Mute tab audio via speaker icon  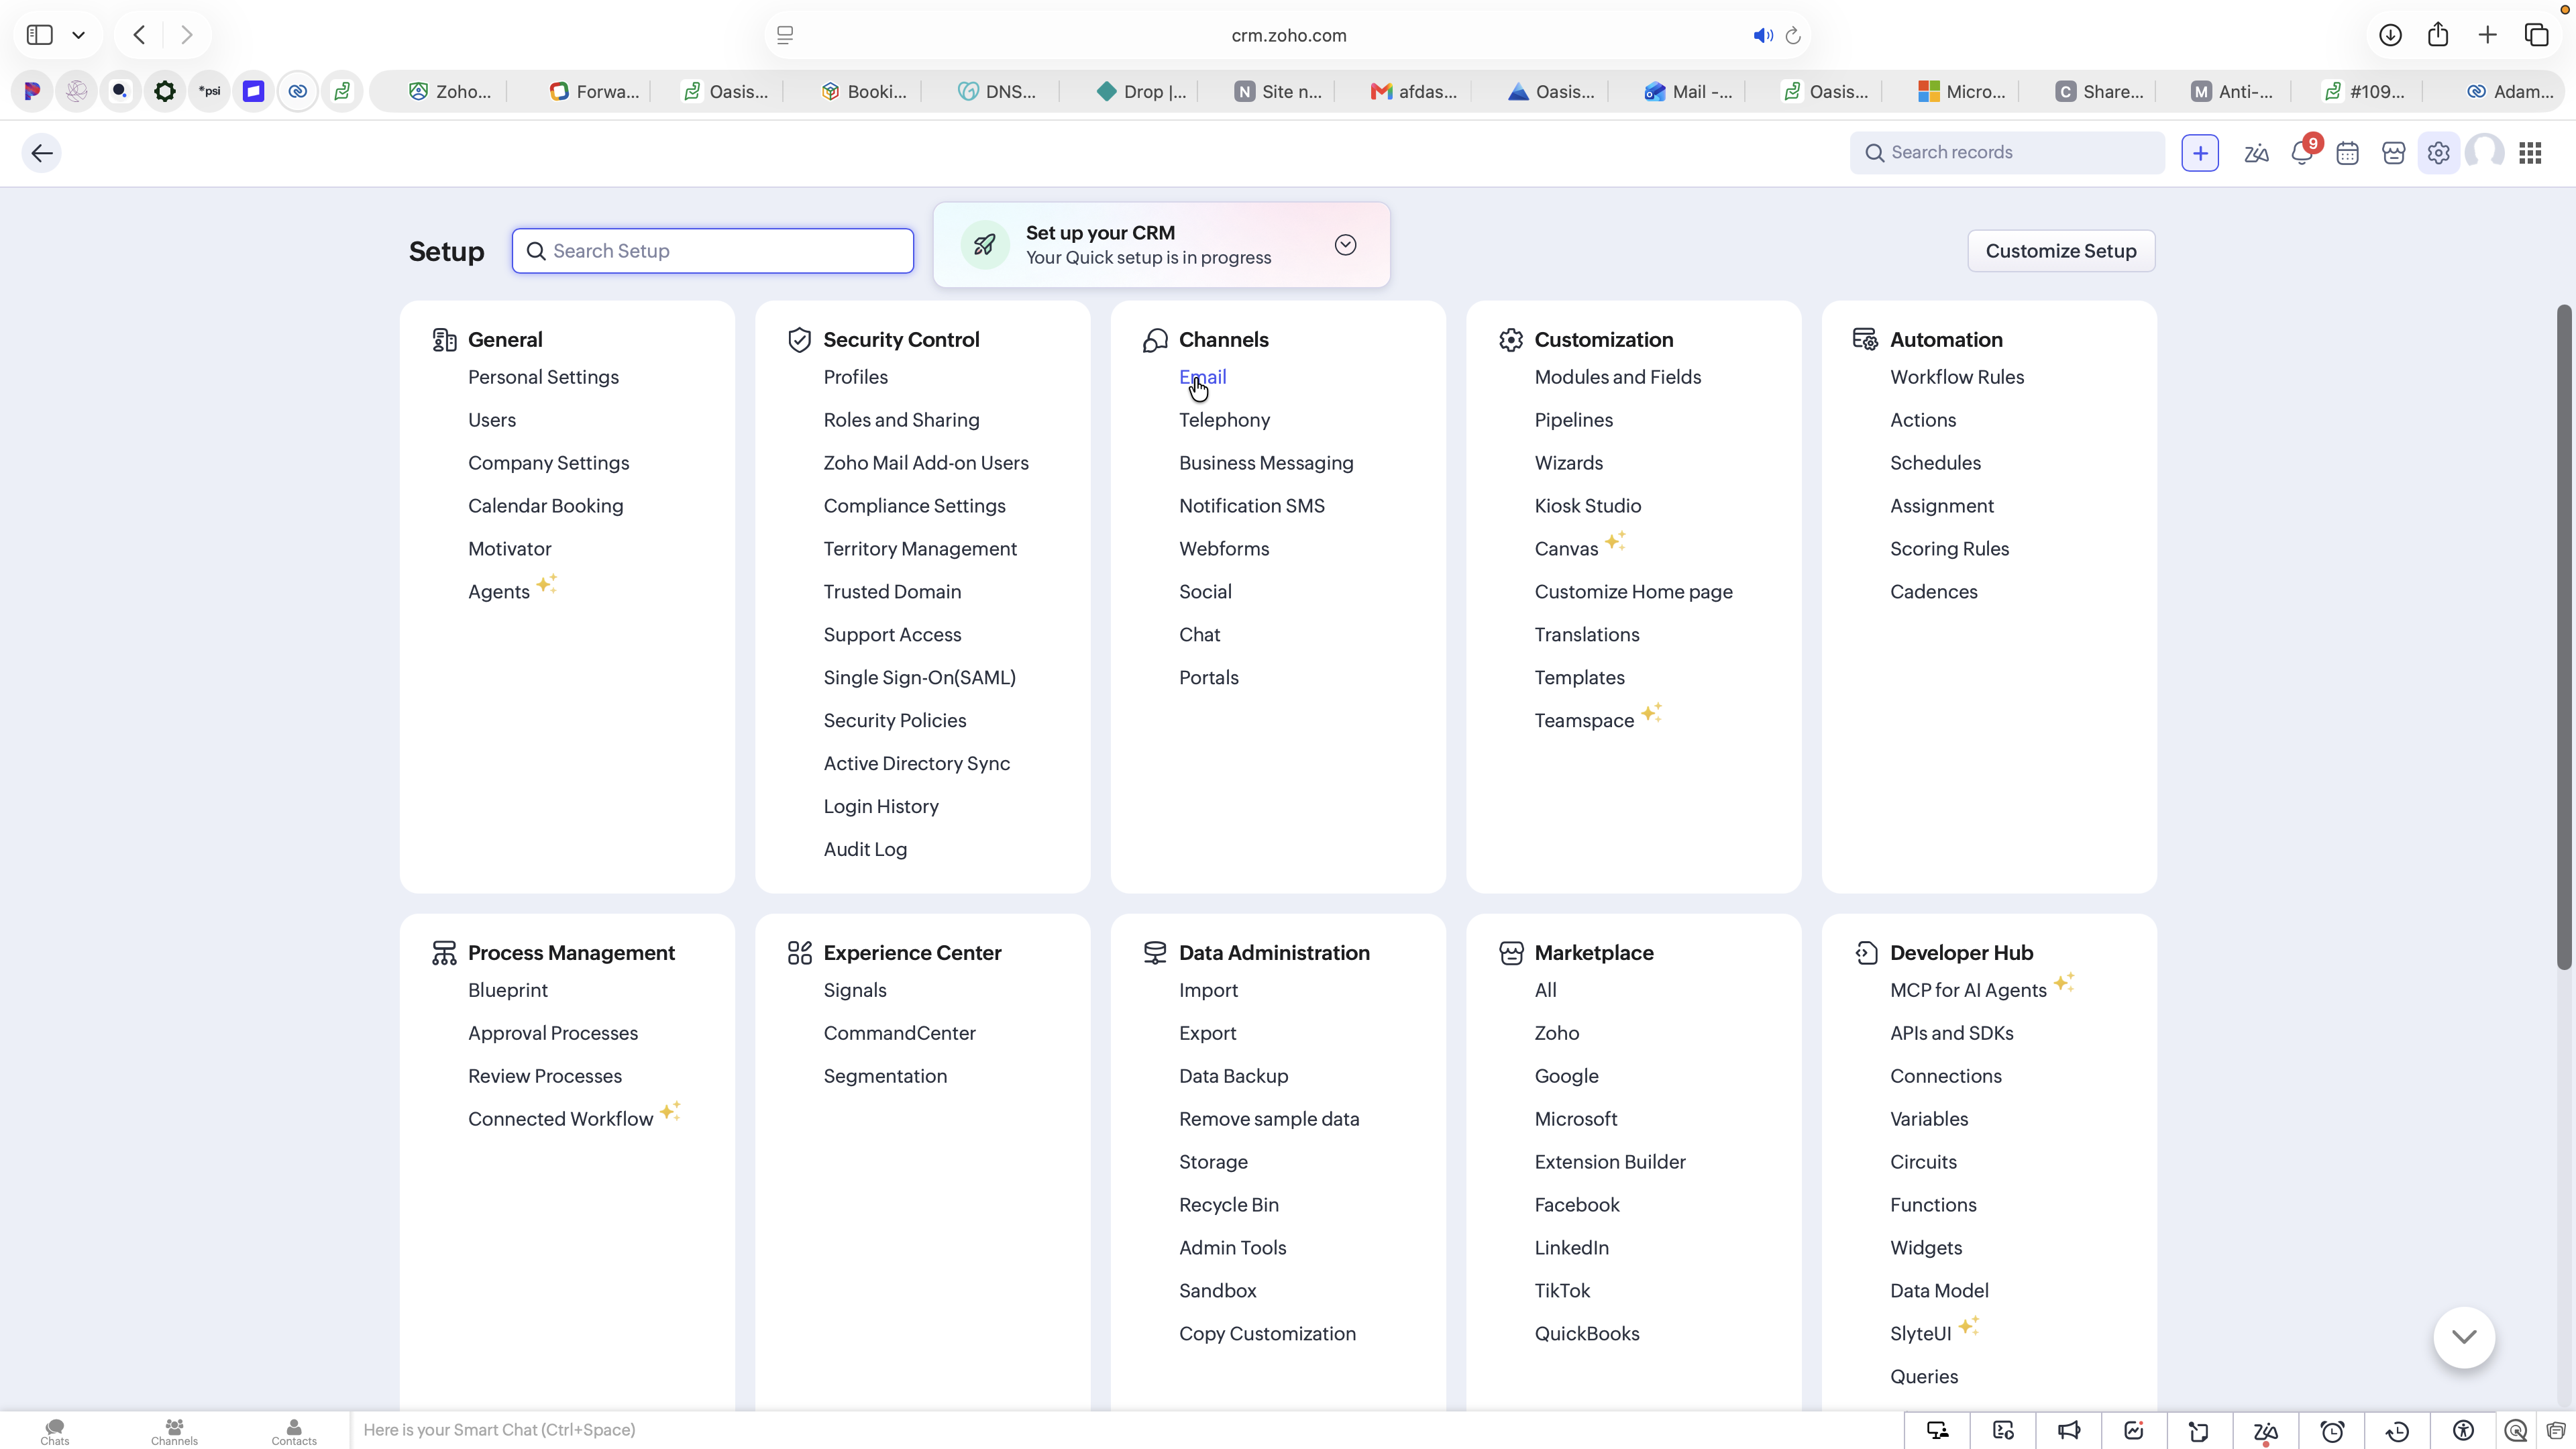(x=1763, y=36)
